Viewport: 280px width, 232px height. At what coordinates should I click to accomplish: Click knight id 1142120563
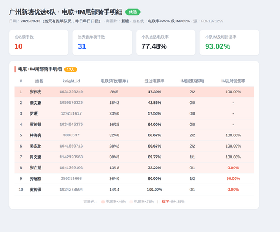pyautogui.click(x=71, y=157)
